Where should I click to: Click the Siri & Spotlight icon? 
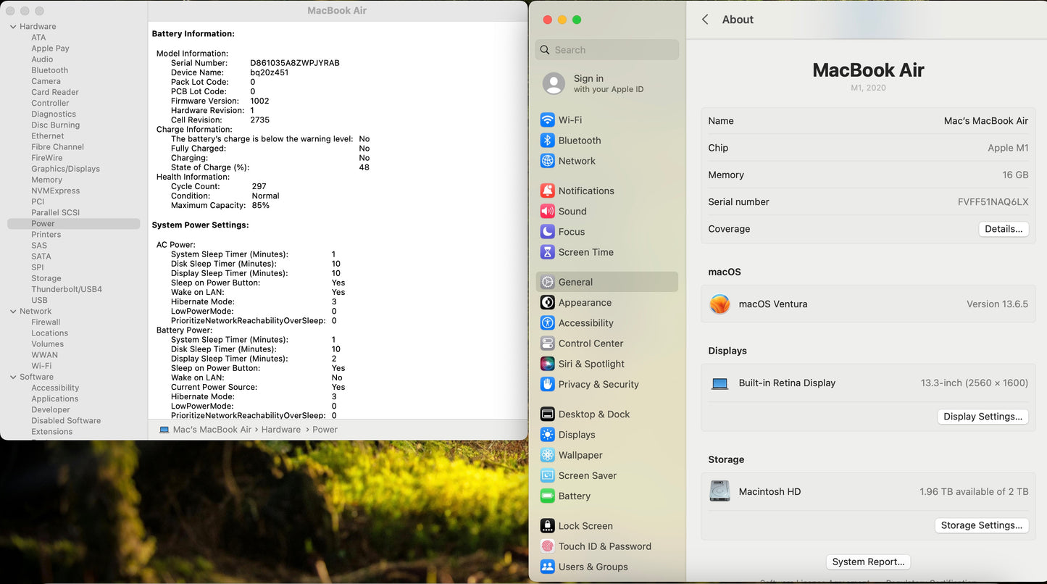547,364
